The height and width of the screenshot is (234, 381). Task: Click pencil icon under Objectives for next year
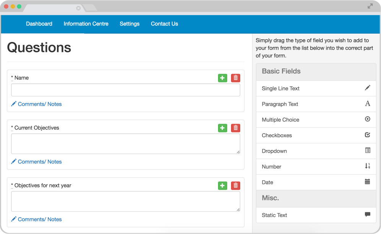(x=14, y=219)
